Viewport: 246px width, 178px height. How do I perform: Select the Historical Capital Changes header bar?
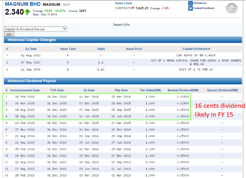(x=123, y=40)
